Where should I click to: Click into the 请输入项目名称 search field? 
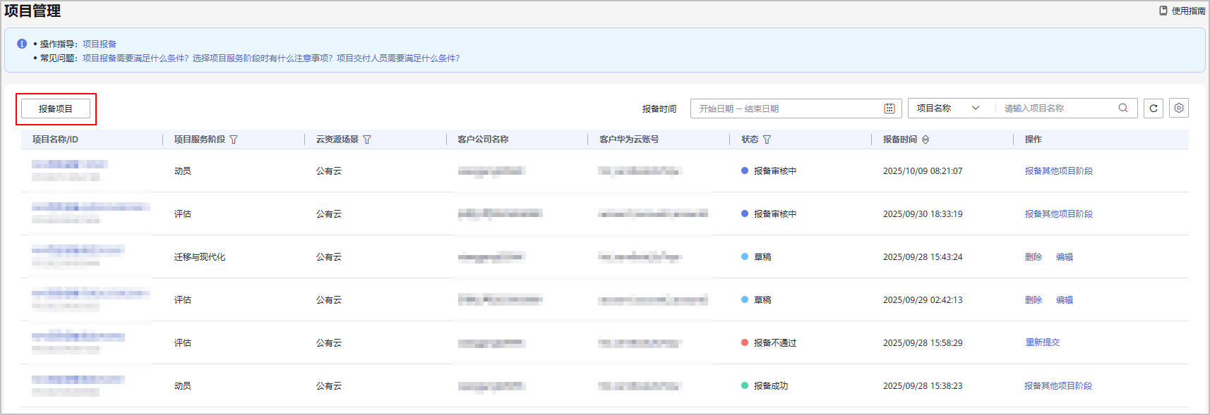(x=1055, y=109)
